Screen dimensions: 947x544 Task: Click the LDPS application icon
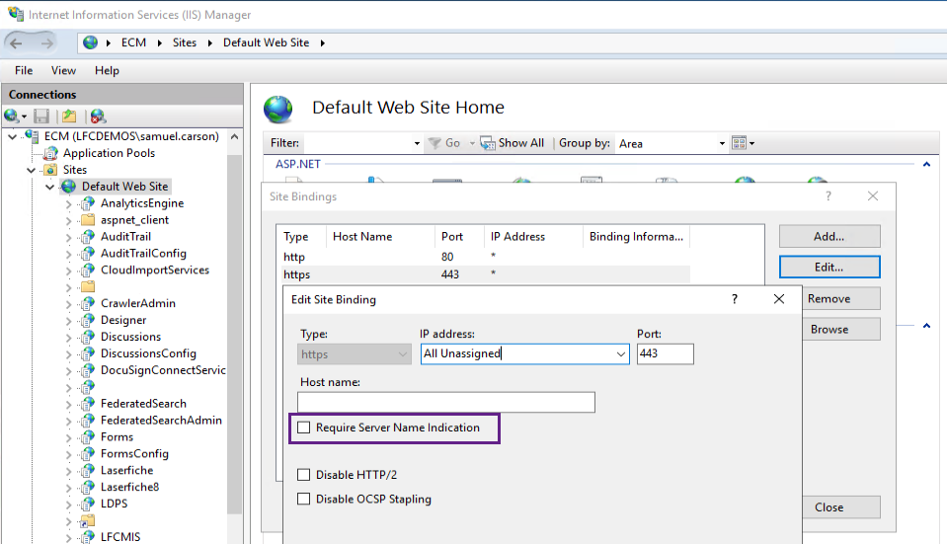point(88,504)
